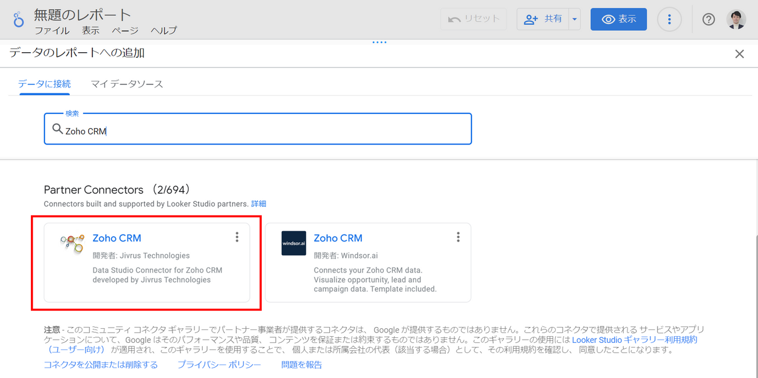Open Looker Studio ギャラリー利用規約 link

pos(634,340)
